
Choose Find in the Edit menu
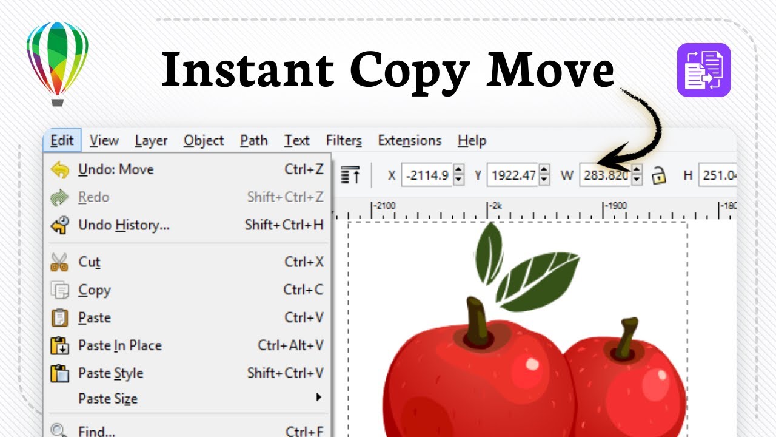coord(187,430)
